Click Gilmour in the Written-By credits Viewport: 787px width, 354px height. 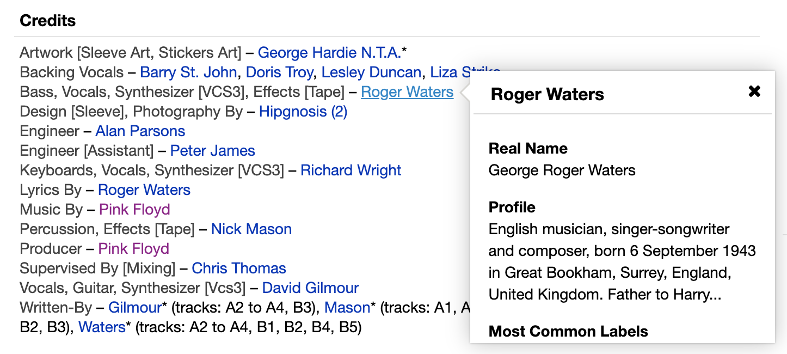point(134,308)
